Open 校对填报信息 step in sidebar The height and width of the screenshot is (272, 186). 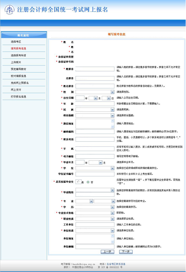pos(19,76)
